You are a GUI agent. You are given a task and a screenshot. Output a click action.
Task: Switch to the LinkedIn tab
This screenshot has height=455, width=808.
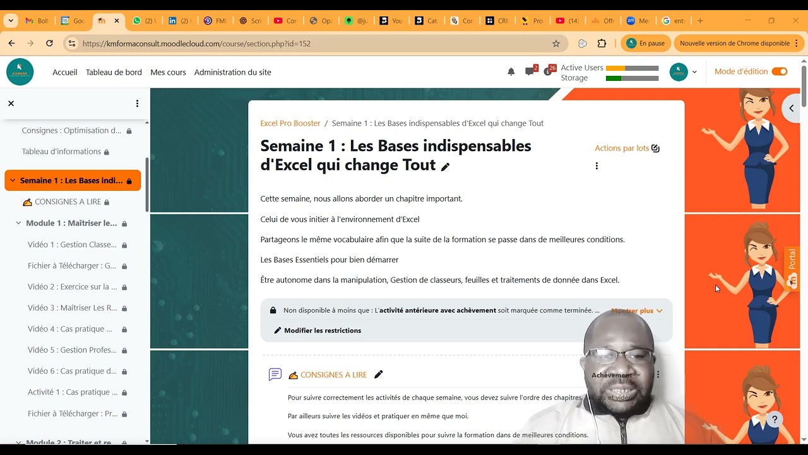click(x=179, y=21)
